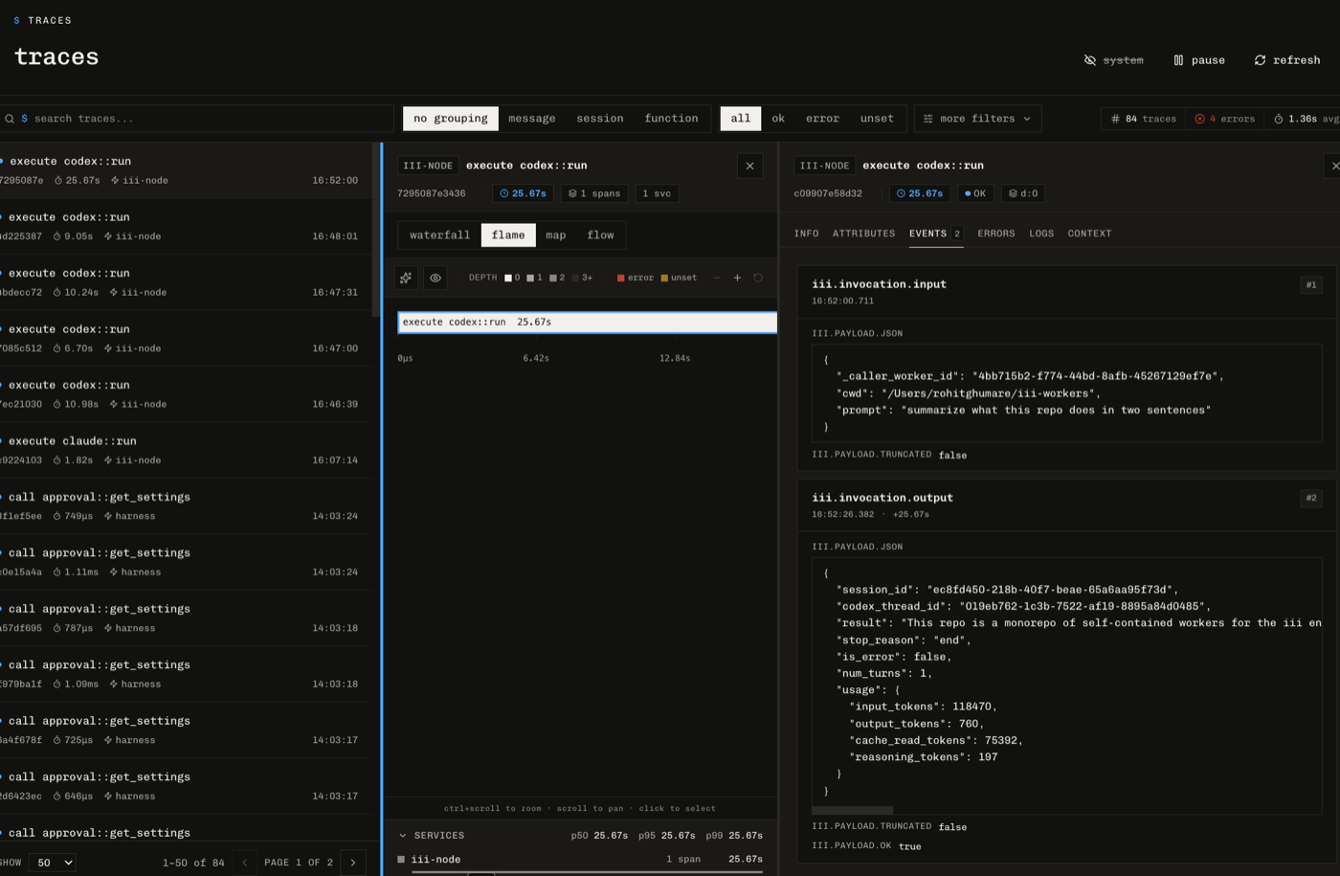The width and height of the screenshot is (1340, 876).
Task: Open the show 50 rows dropdown
Action: pos(53,863)
